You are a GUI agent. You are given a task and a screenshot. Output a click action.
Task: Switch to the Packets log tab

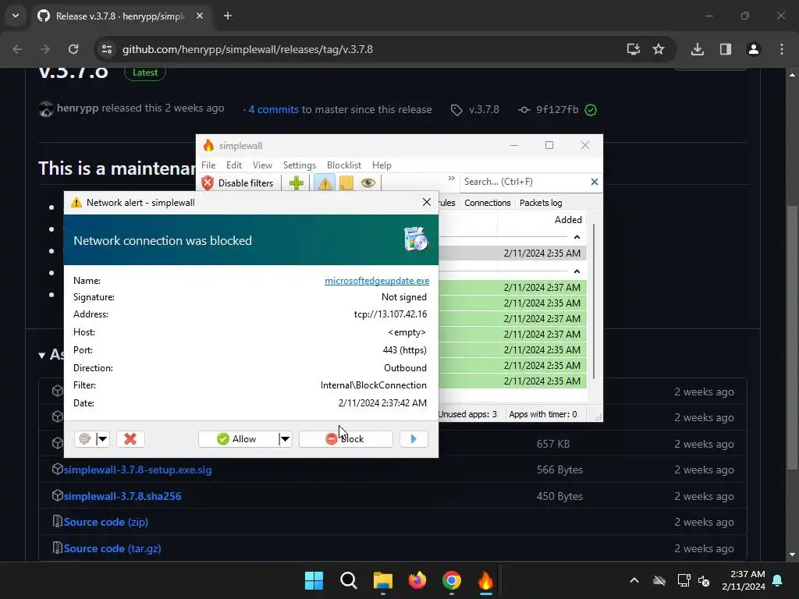coord(541,203)
